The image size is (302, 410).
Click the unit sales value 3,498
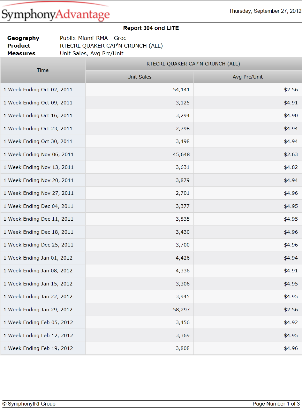tap(183, 141)
